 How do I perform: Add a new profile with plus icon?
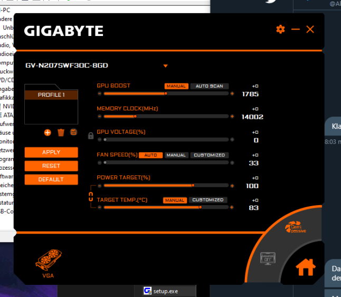[48, 133]
